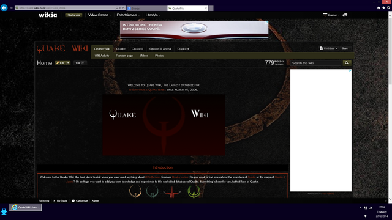Click into the Search this wiki field
Viewport: 392px width, 220px height.
[316, 63]
